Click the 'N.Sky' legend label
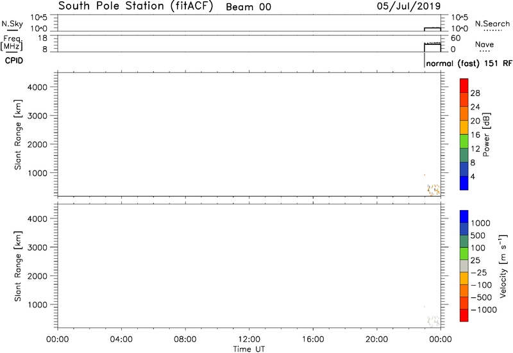513x353 pixels. pos(12,24)
